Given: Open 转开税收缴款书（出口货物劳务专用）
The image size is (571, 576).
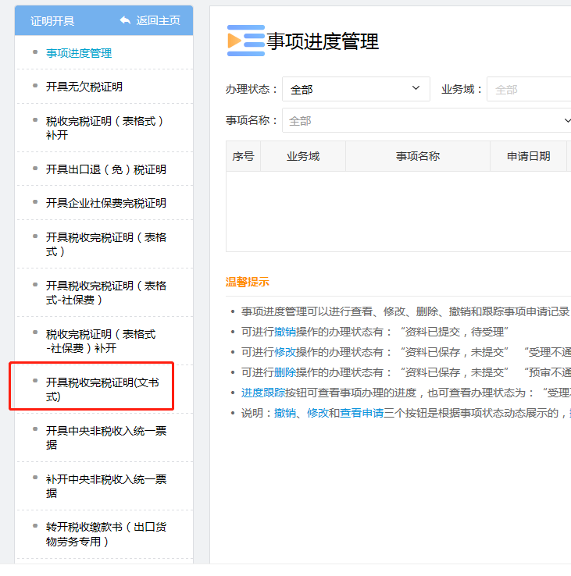Looking at the screenshot, I should tap(106, 535).
